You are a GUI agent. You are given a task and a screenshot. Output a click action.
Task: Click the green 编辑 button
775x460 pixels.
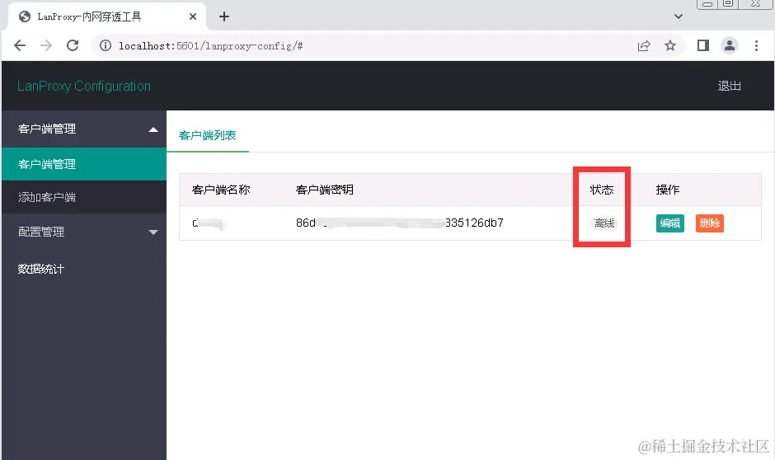point(670,223)
